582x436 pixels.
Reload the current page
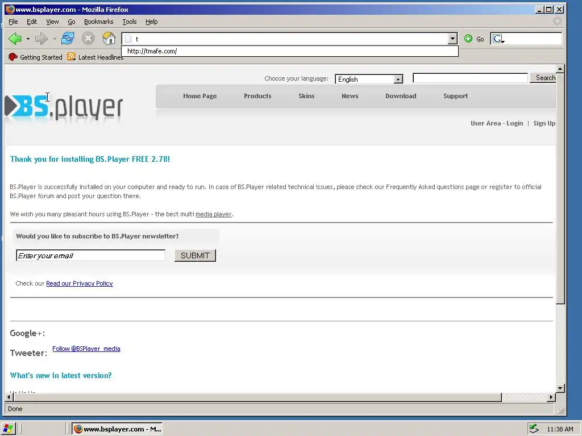coord(68,38)
